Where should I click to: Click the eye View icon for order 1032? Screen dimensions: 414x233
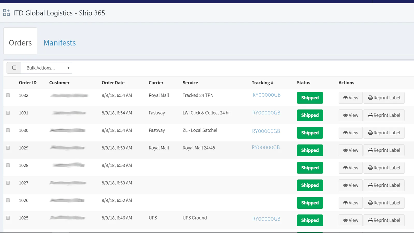[x=345, y=98]
